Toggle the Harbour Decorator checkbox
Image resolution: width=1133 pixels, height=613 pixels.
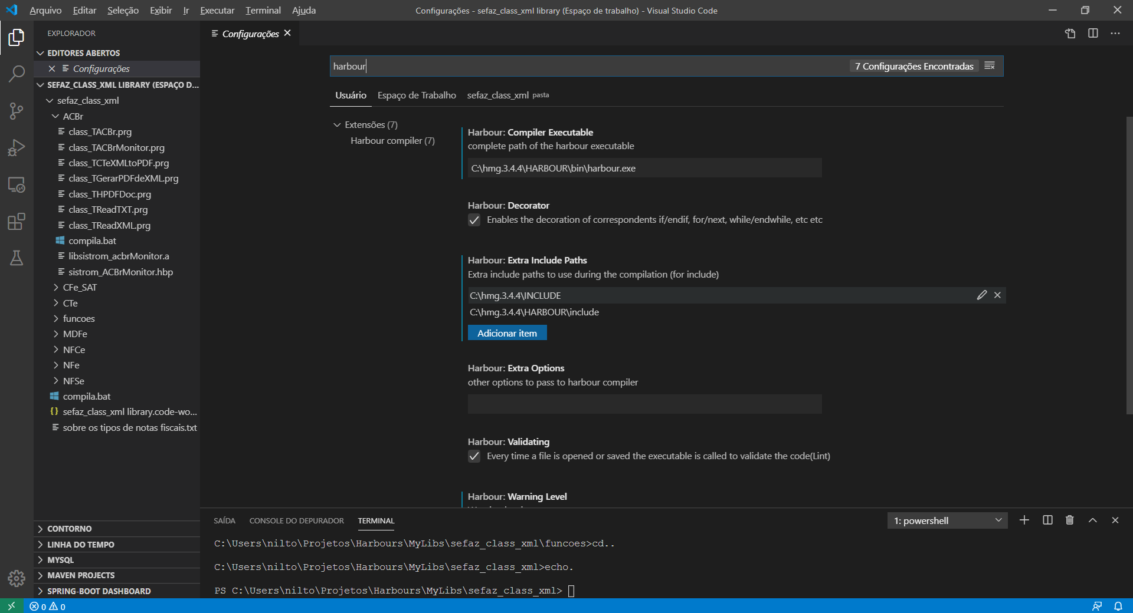tap(474, 220)
